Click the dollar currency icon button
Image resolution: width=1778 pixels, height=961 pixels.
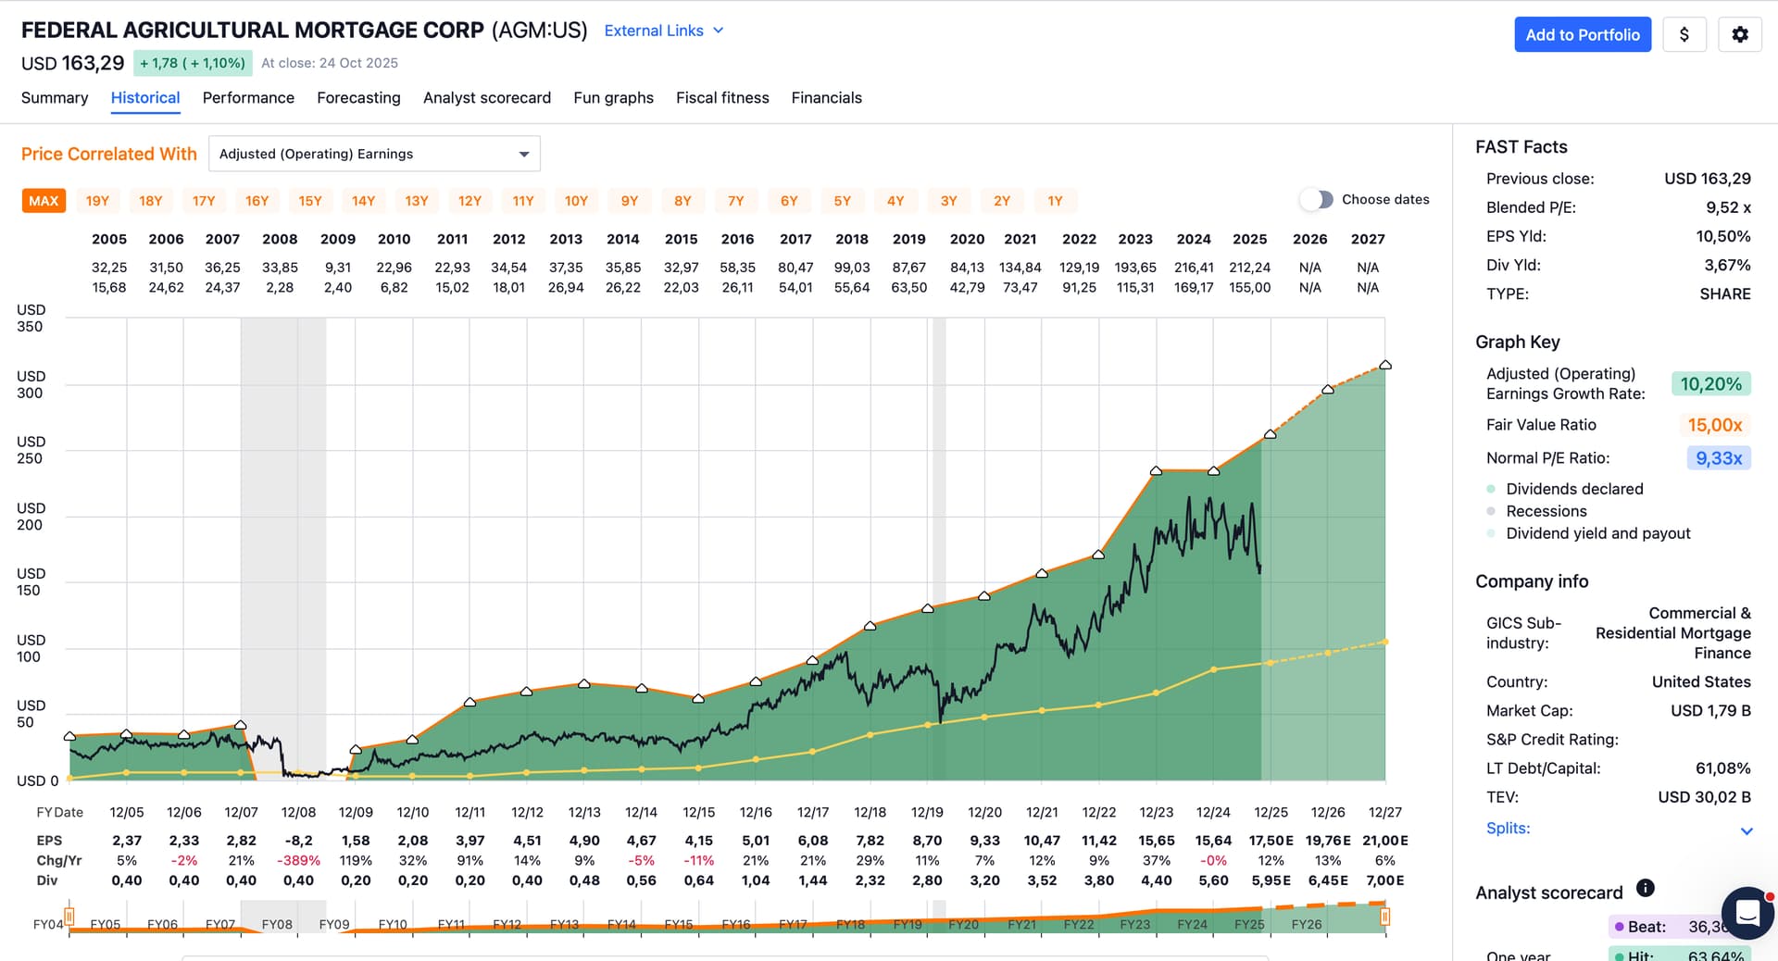[x=1684, y=34]
